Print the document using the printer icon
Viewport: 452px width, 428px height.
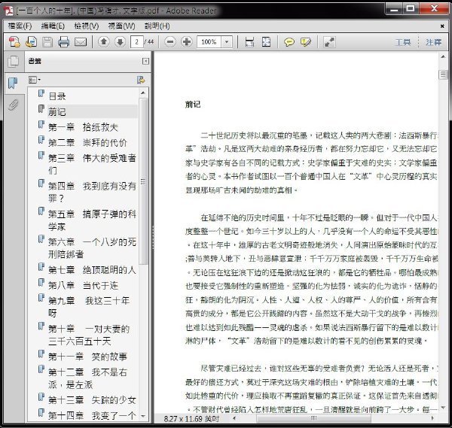point(64,42)
